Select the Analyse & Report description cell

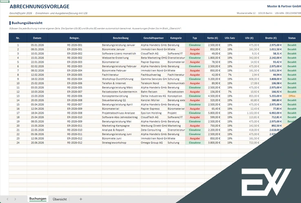[121, 130]
